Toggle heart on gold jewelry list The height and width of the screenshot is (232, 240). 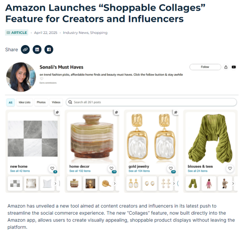[x=171, y=168]
